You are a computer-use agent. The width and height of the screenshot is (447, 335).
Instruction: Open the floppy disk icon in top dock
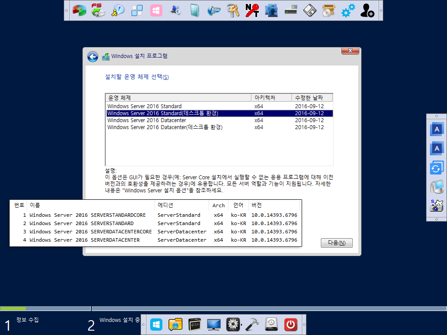click(310, 11)
